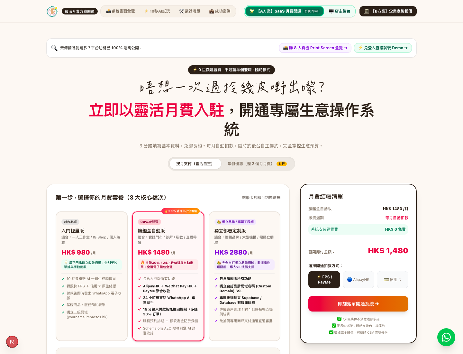
Task: Click the 專屬後端獨立 Supabase feature line
Action: point(244,300)
